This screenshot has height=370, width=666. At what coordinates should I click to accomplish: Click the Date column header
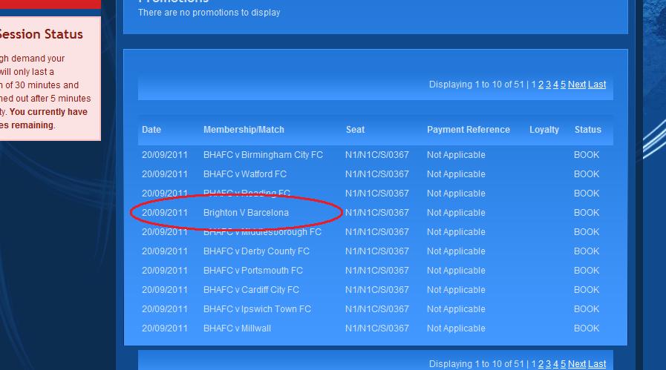click(151, 130)
